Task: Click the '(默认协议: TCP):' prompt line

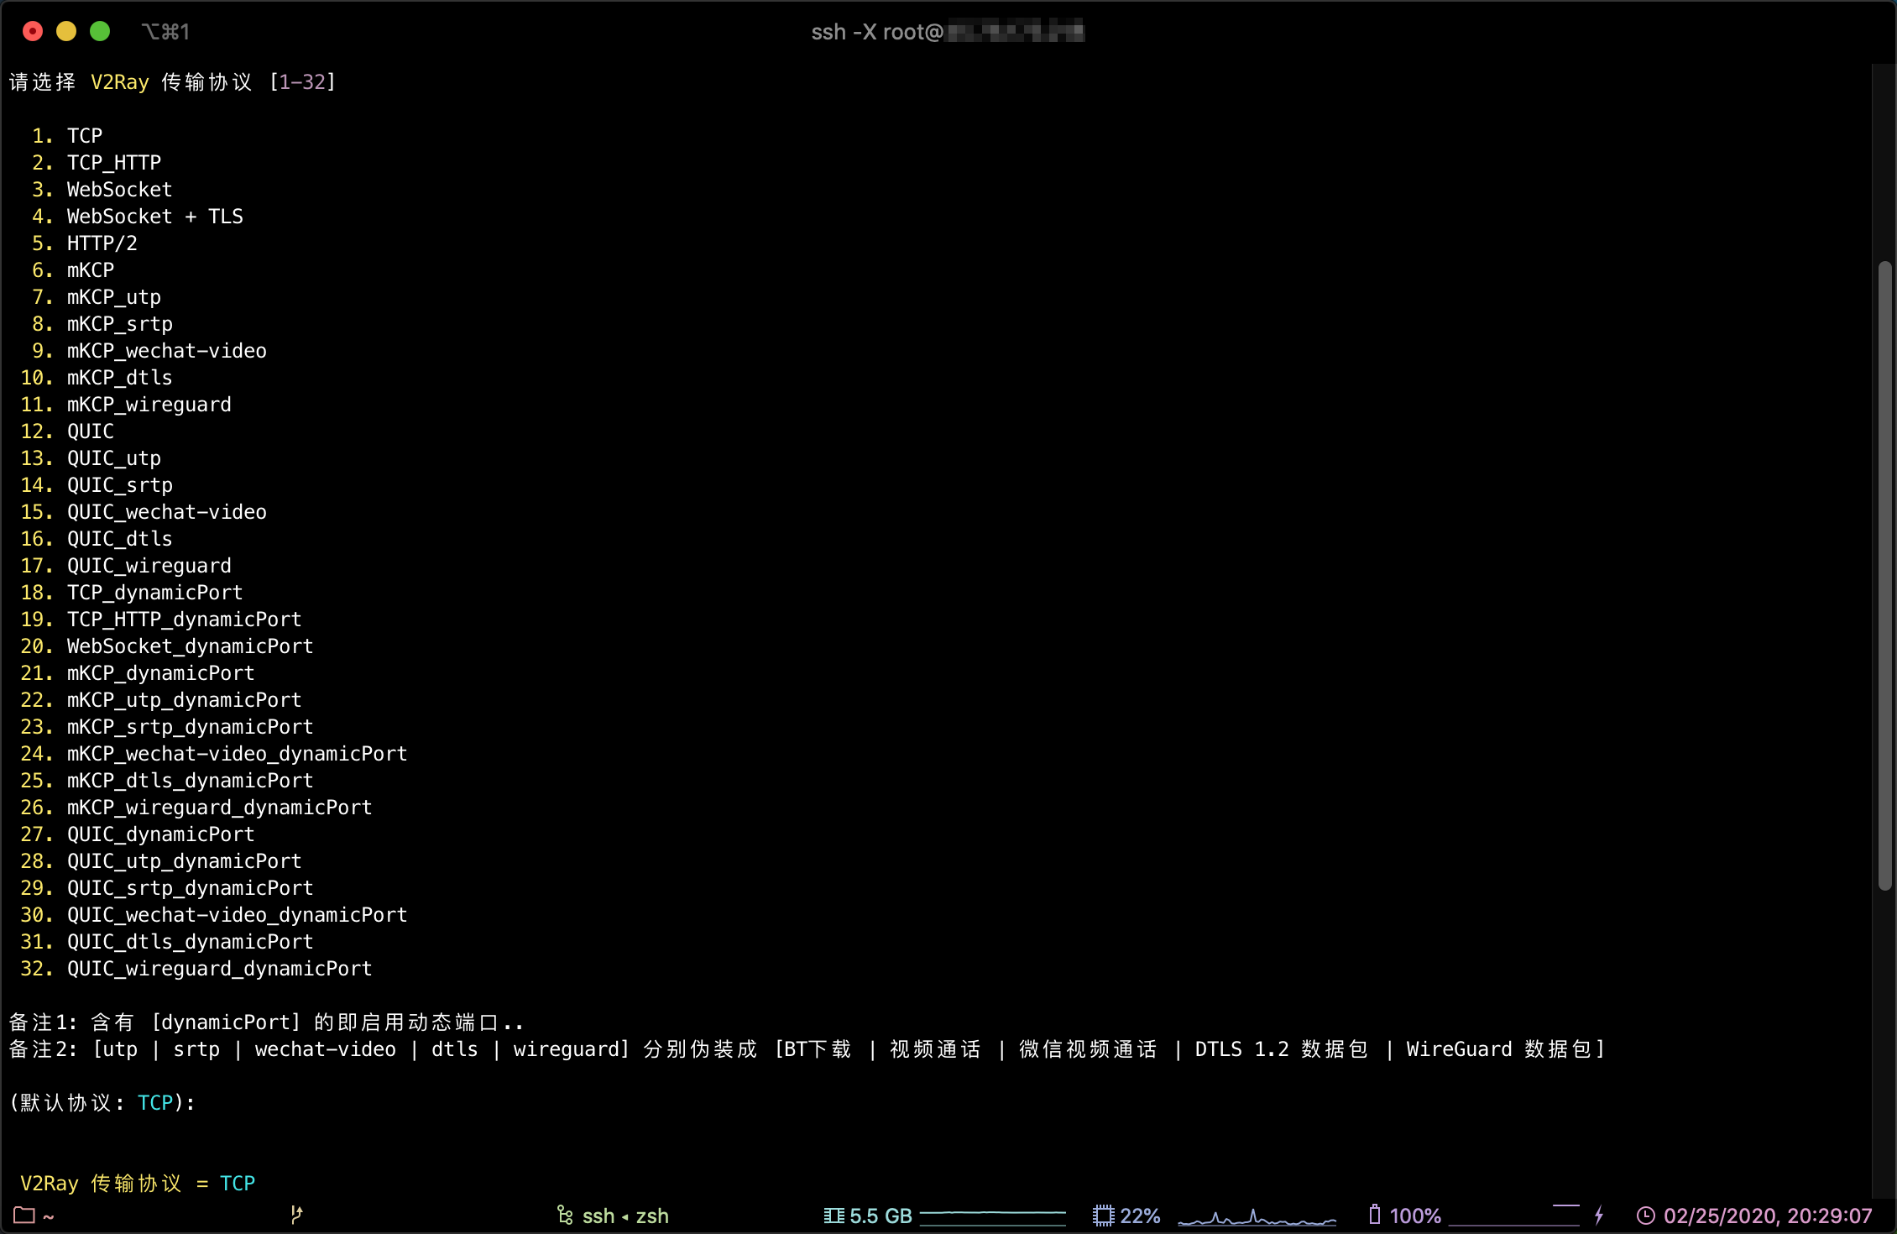Action: 102,1103
